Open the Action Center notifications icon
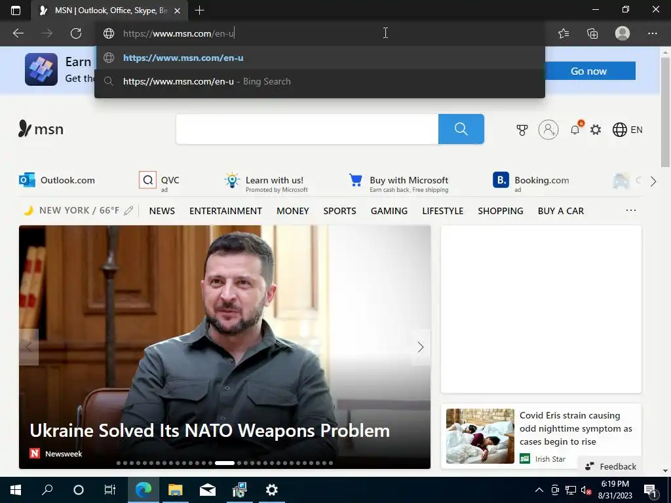The width and height of the screenshot is (671, 503). click(x=651, y=490)
